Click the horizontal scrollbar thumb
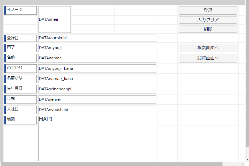This screenshot has width=249, height=166. pyautogui.click(x=112, y=164)
